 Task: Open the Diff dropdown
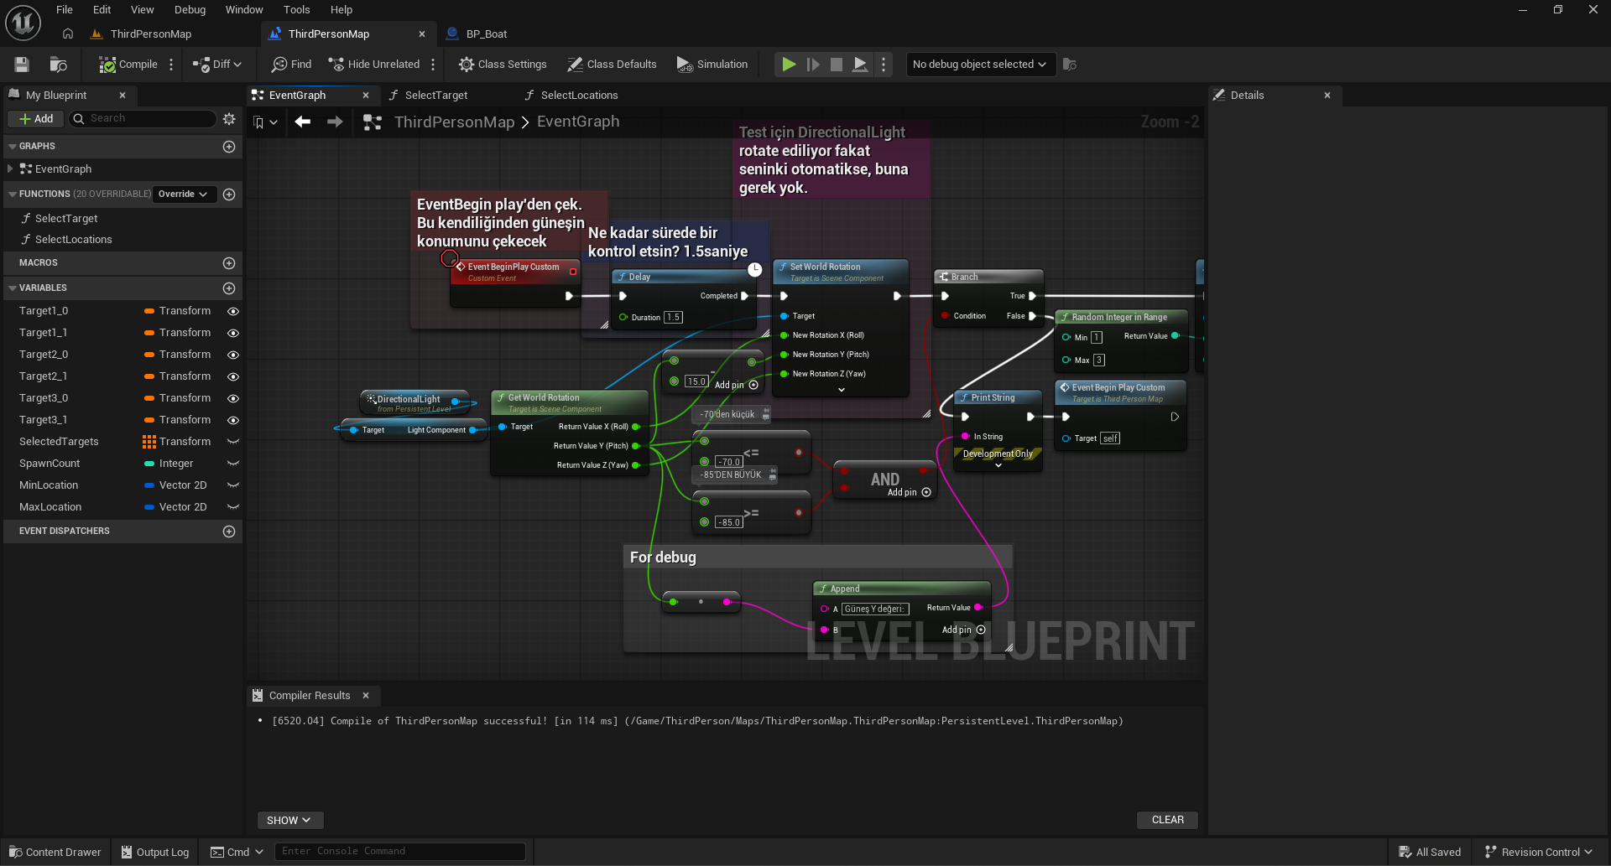click(x=217, y=65)
